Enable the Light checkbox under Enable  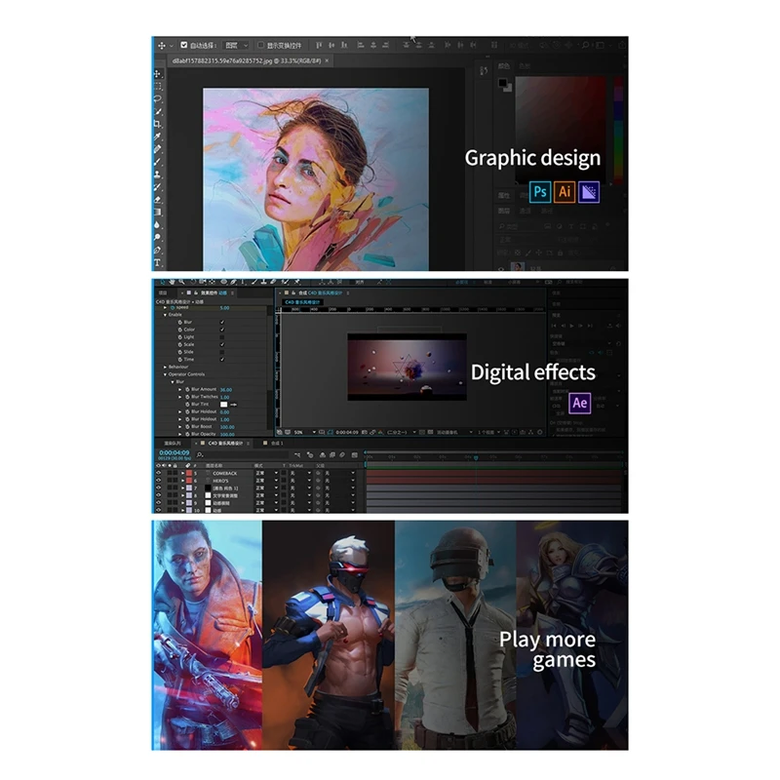pyautogui.click(x=222, y=337)
